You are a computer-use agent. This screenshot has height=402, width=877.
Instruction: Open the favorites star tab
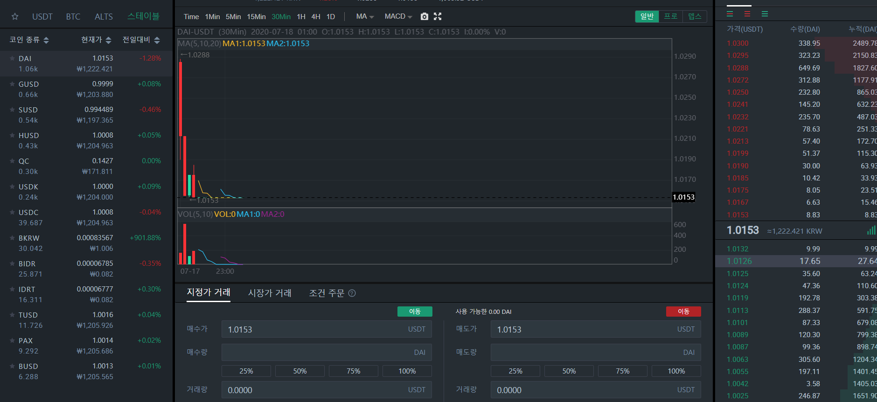15,17
